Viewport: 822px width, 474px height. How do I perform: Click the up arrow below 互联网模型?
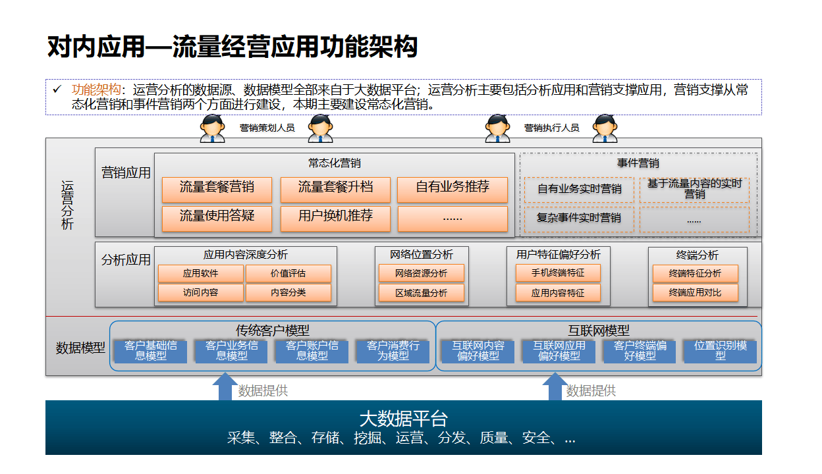click(x=555, y=386)
